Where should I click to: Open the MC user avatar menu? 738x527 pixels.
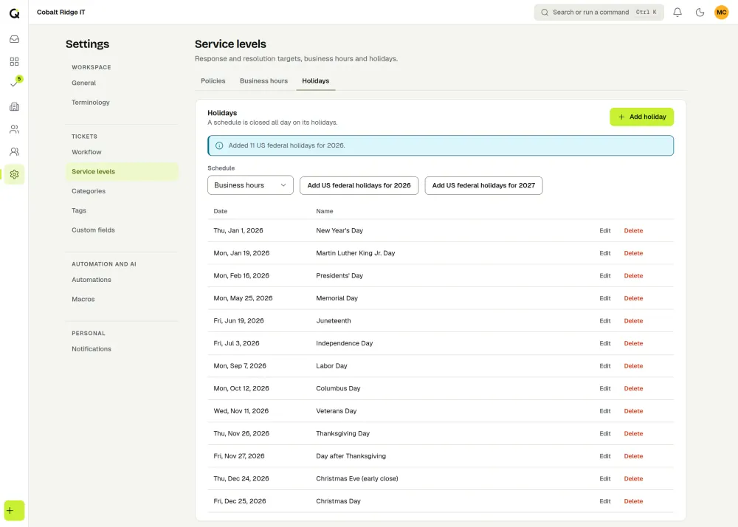[722, 13]
